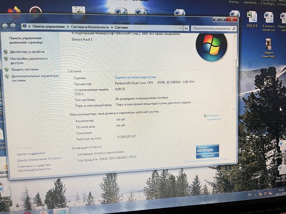Viewport: 286px width, 214px height.
Task: Click 'xxx-pk' in the 'Полное имя' row
Action: [x=121, y=125]
